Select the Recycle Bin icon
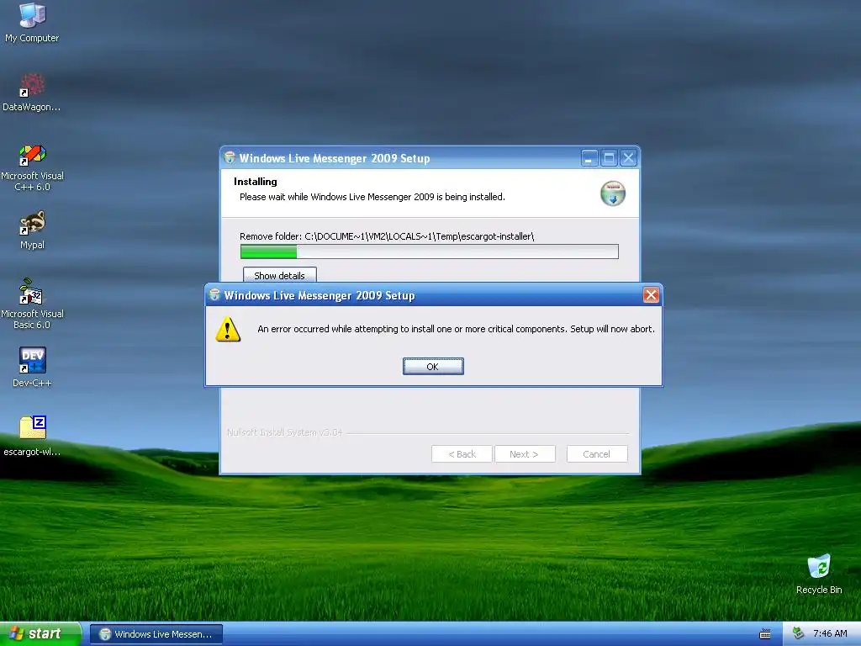The image size is (861, 646). pos(819,574)
